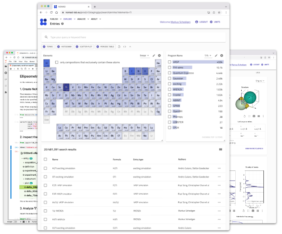Image resolution: width=282 pixels, height=234 pixels.
Task: Select the Ti element in periodic table
Action: tap(66, 88)
